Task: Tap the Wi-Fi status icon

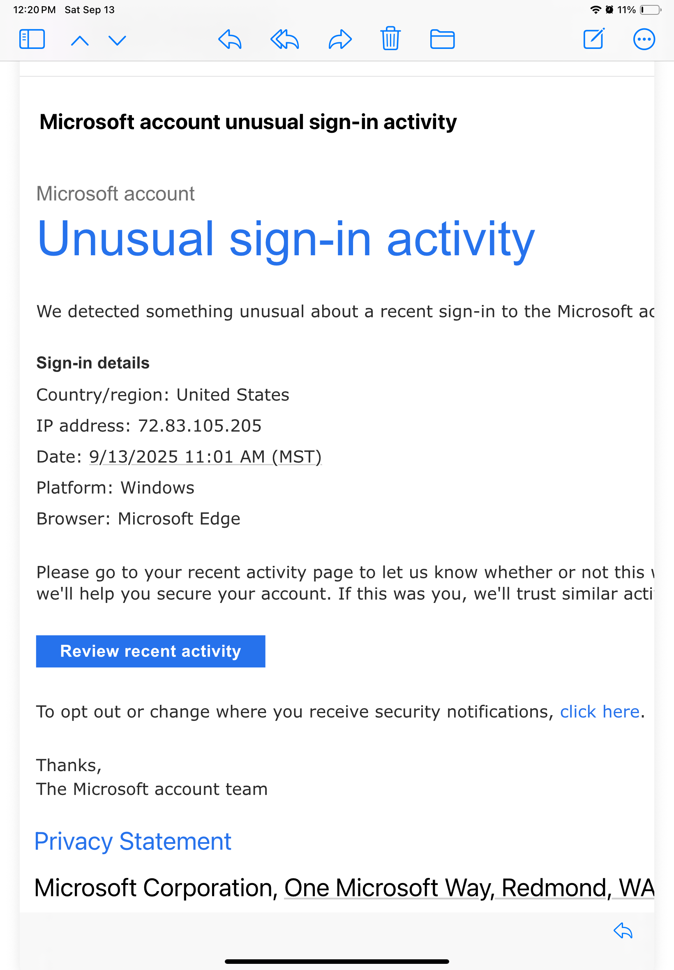Action: point(596,9)
